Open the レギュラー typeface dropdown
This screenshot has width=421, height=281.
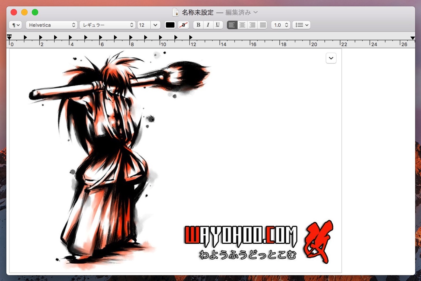click(x=107, y=25)
